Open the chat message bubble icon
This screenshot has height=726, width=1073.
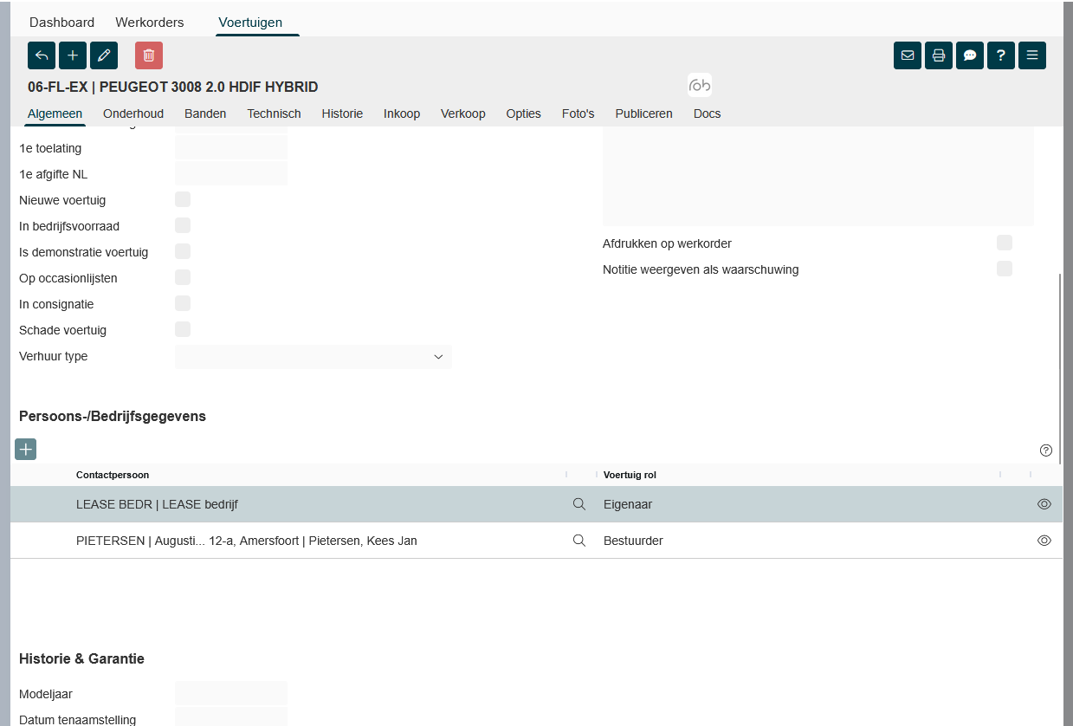click(x=970, y=55)
